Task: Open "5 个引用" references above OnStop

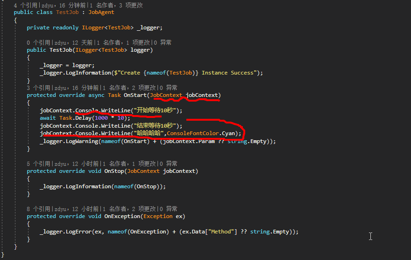Action: point(39,164)
